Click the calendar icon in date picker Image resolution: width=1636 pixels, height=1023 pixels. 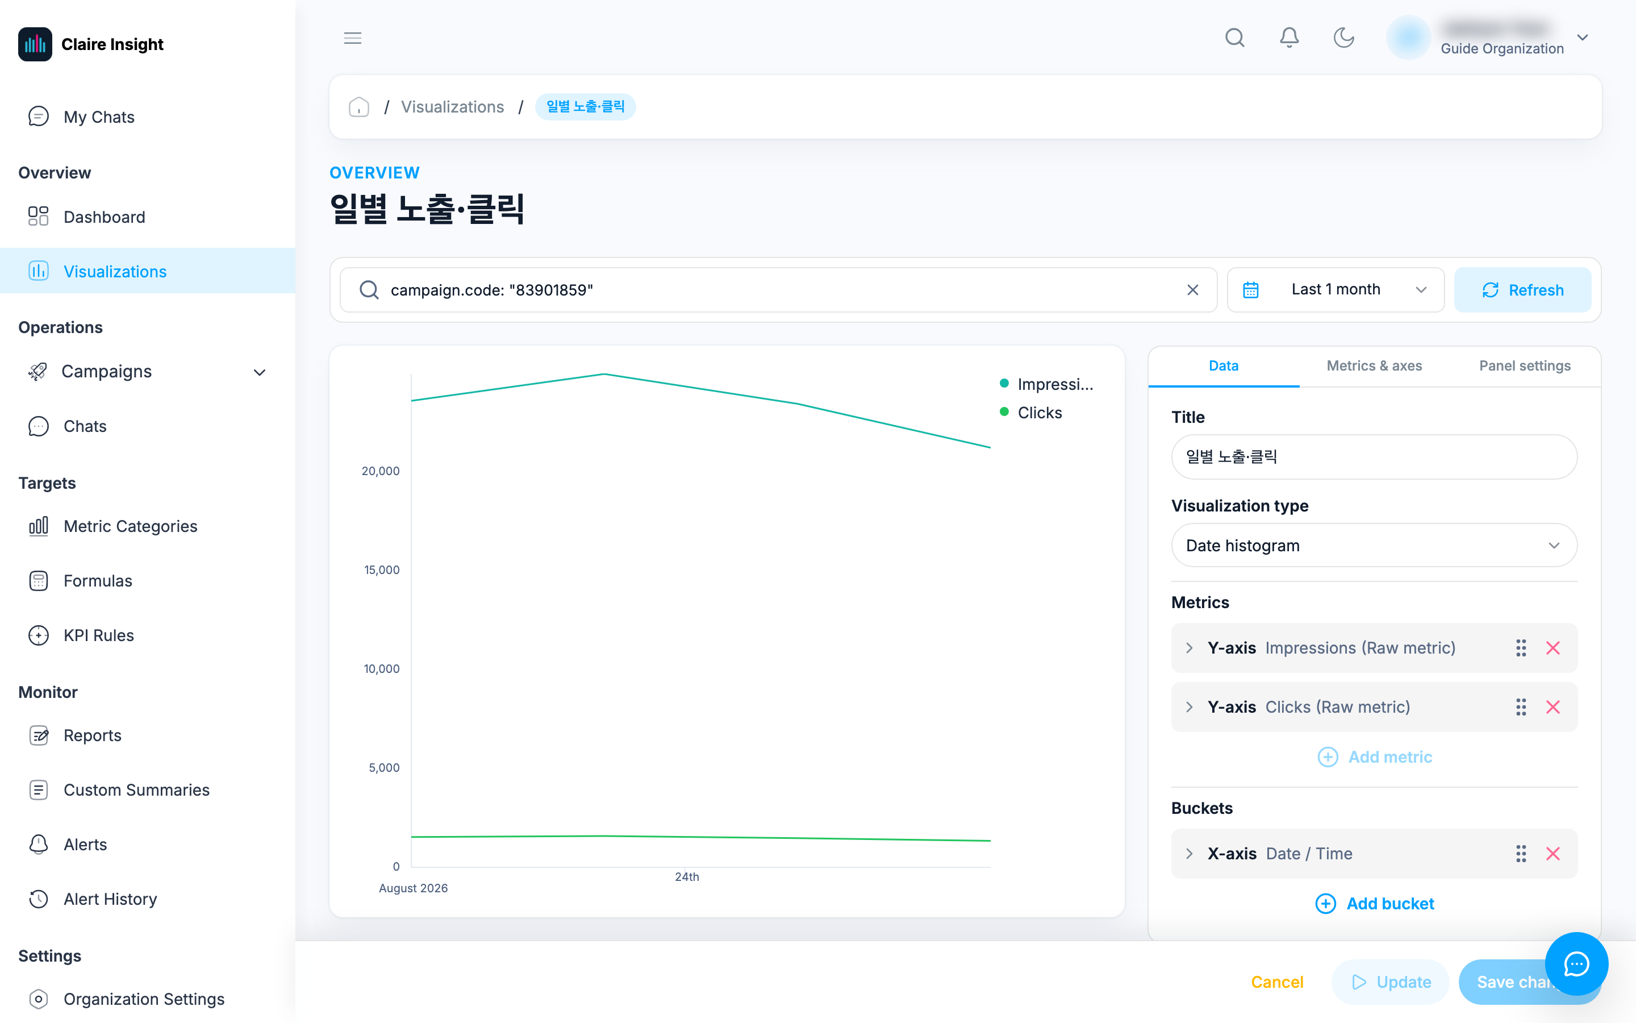tap(1251, 290)
